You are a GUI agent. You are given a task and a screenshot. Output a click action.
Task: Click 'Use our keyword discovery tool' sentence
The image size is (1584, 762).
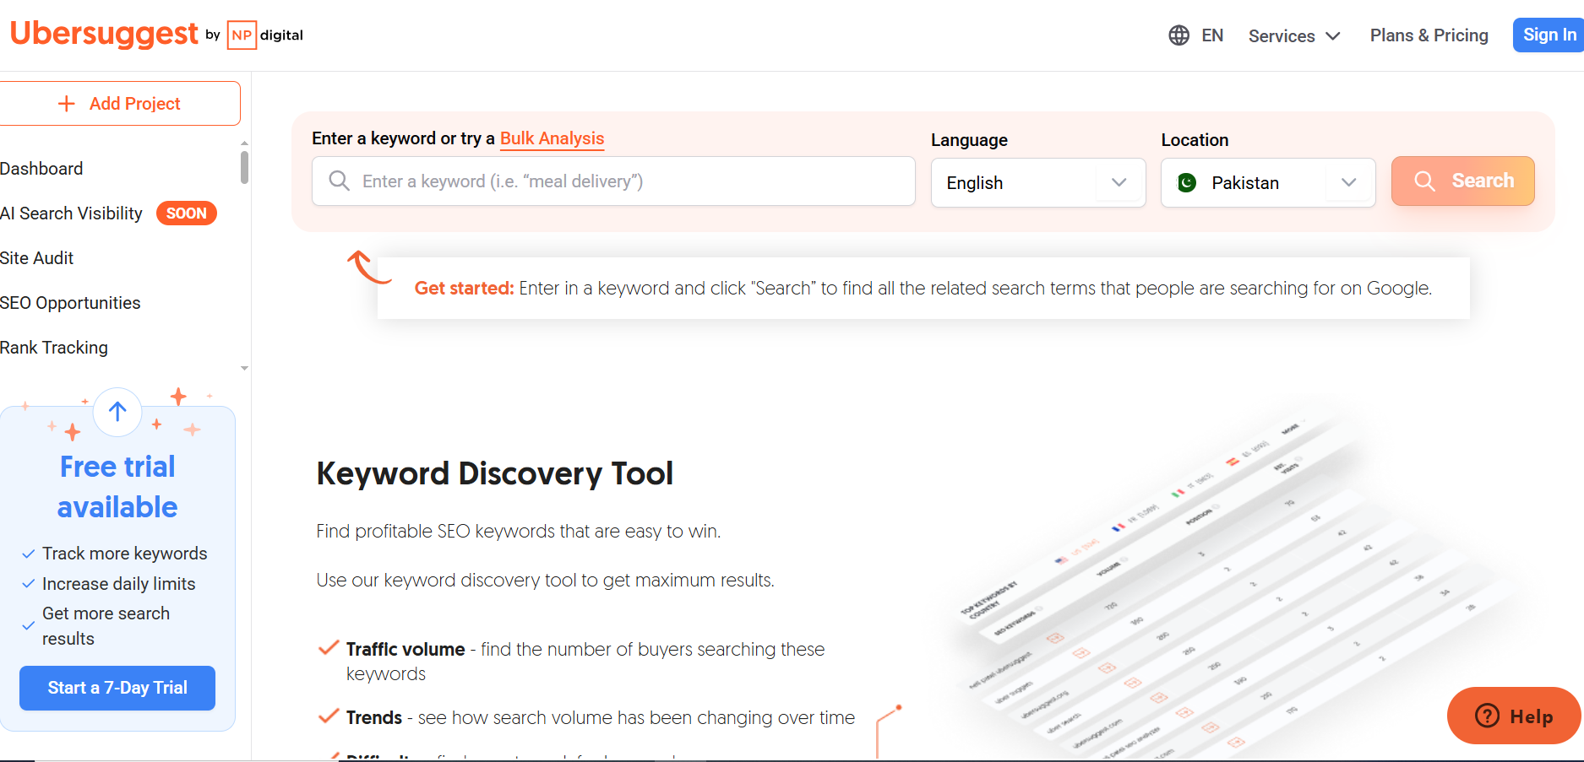[x=546, y=580]
